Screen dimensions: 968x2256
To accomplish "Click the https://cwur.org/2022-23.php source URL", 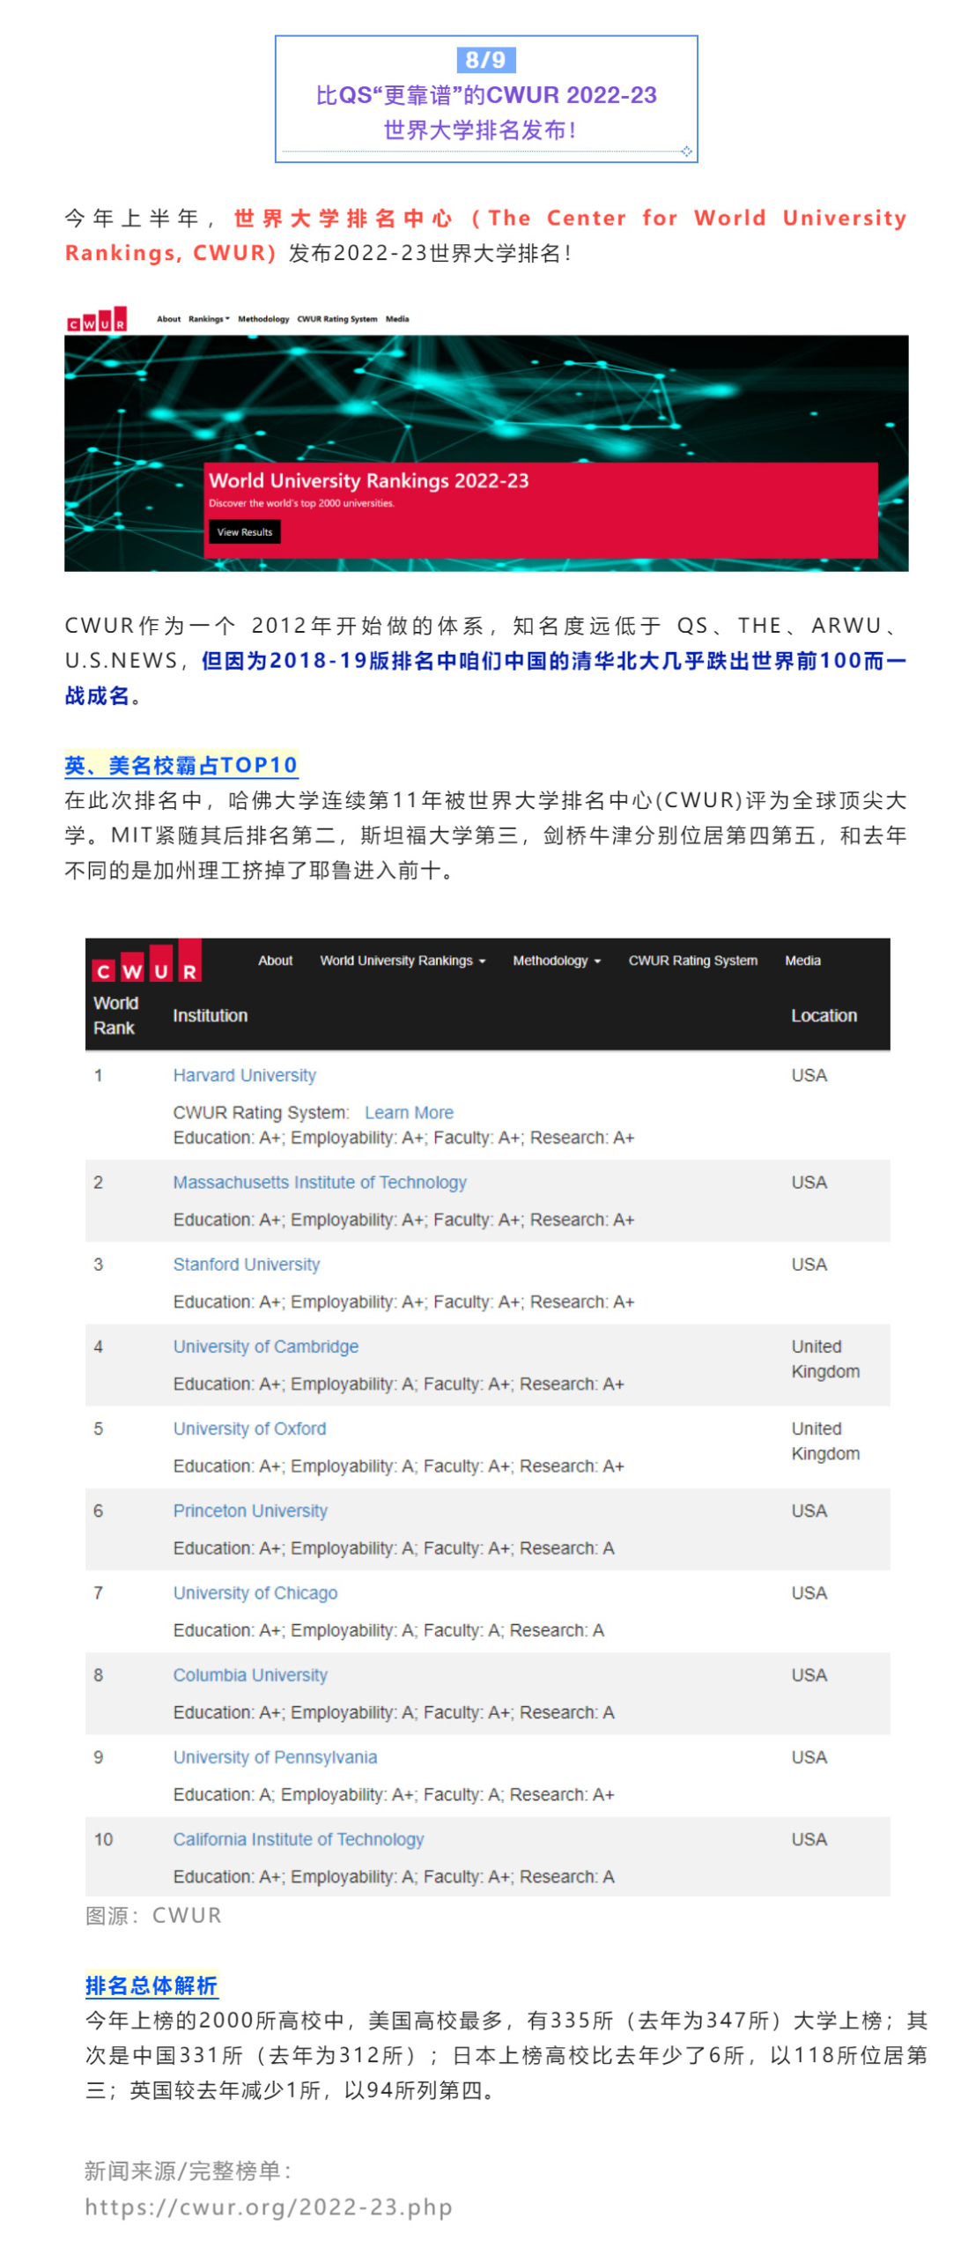I will click(x=269, y=2206).
